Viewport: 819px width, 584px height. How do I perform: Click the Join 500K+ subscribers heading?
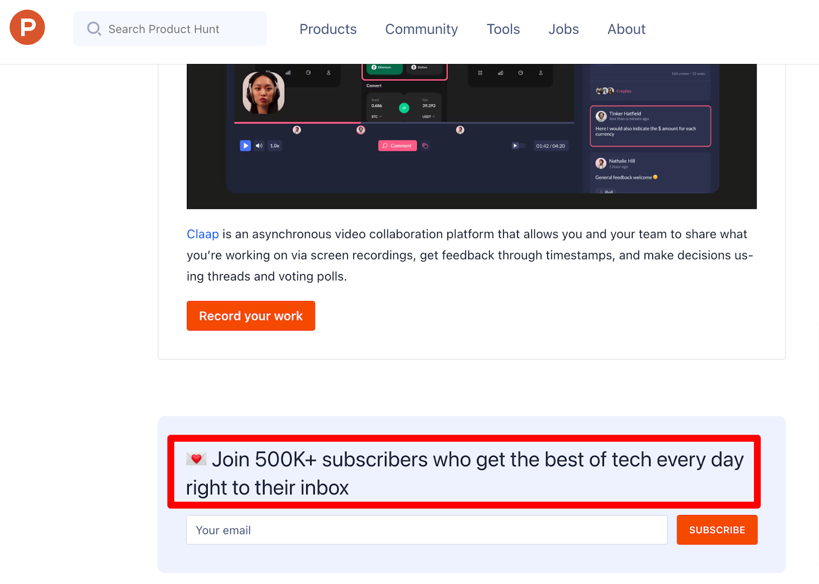click(464, 473)
